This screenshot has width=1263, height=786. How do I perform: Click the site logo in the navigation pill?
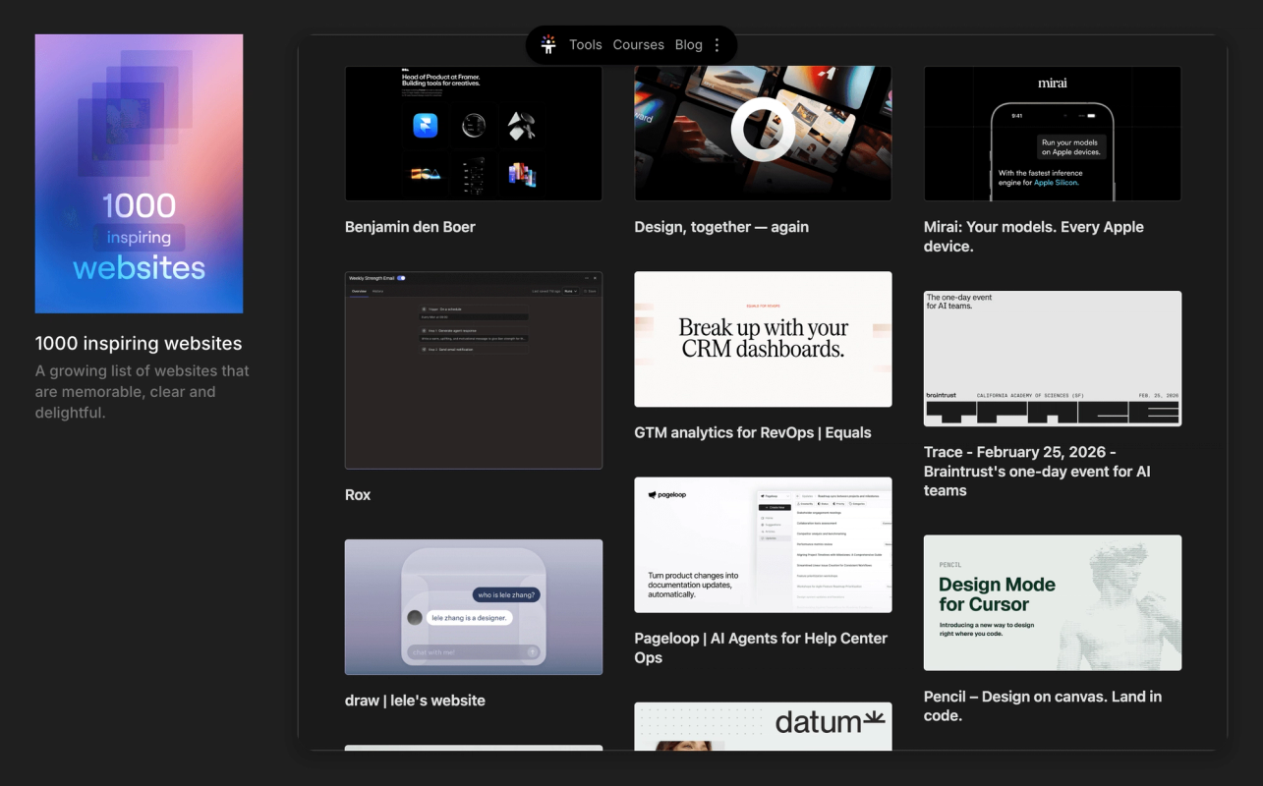[548, 45]
